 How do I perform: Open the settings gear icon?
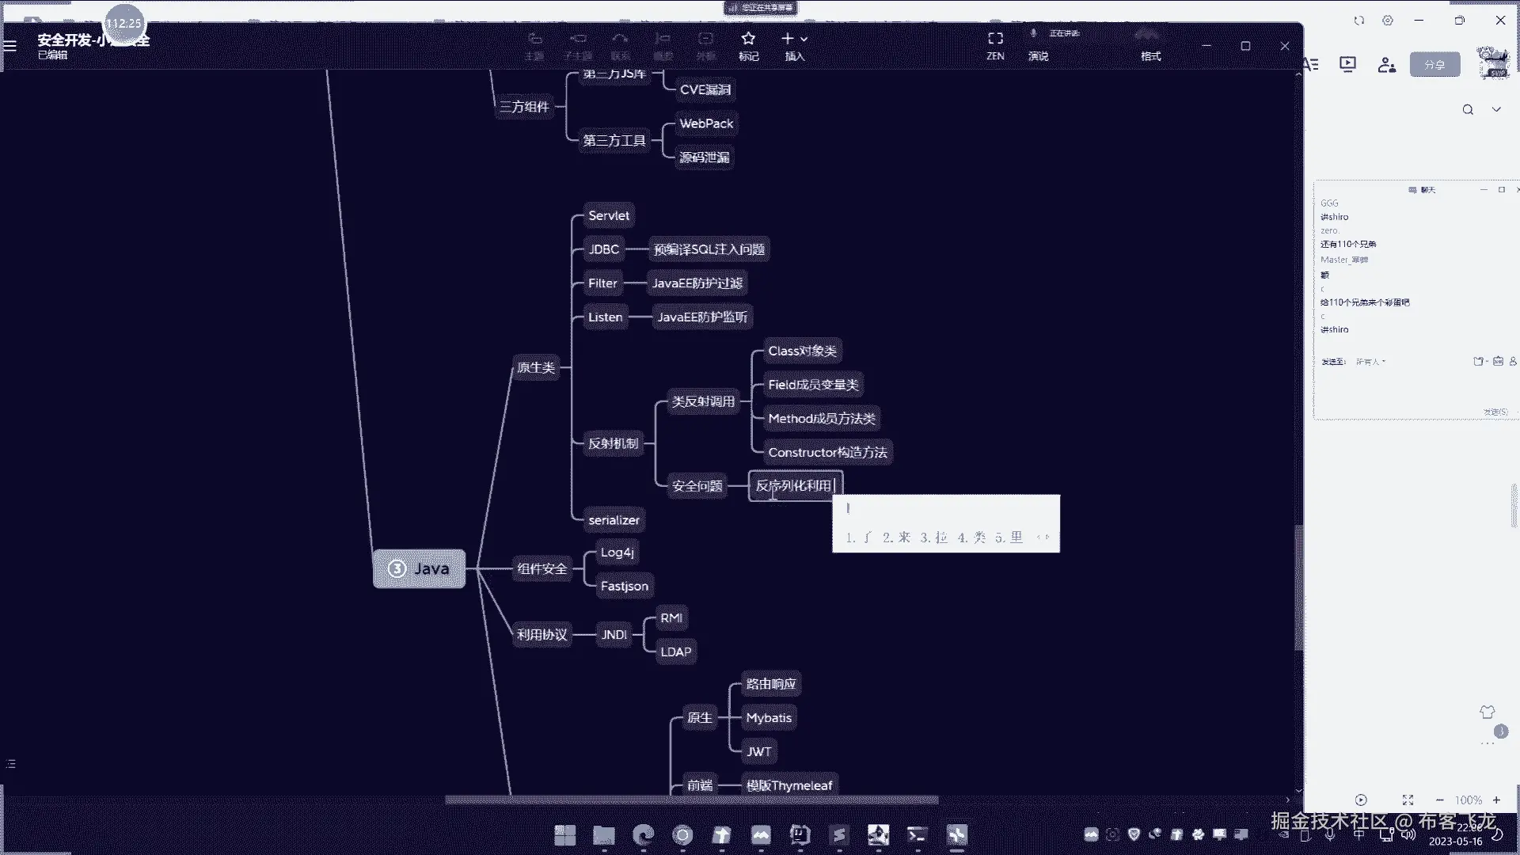1388,21
